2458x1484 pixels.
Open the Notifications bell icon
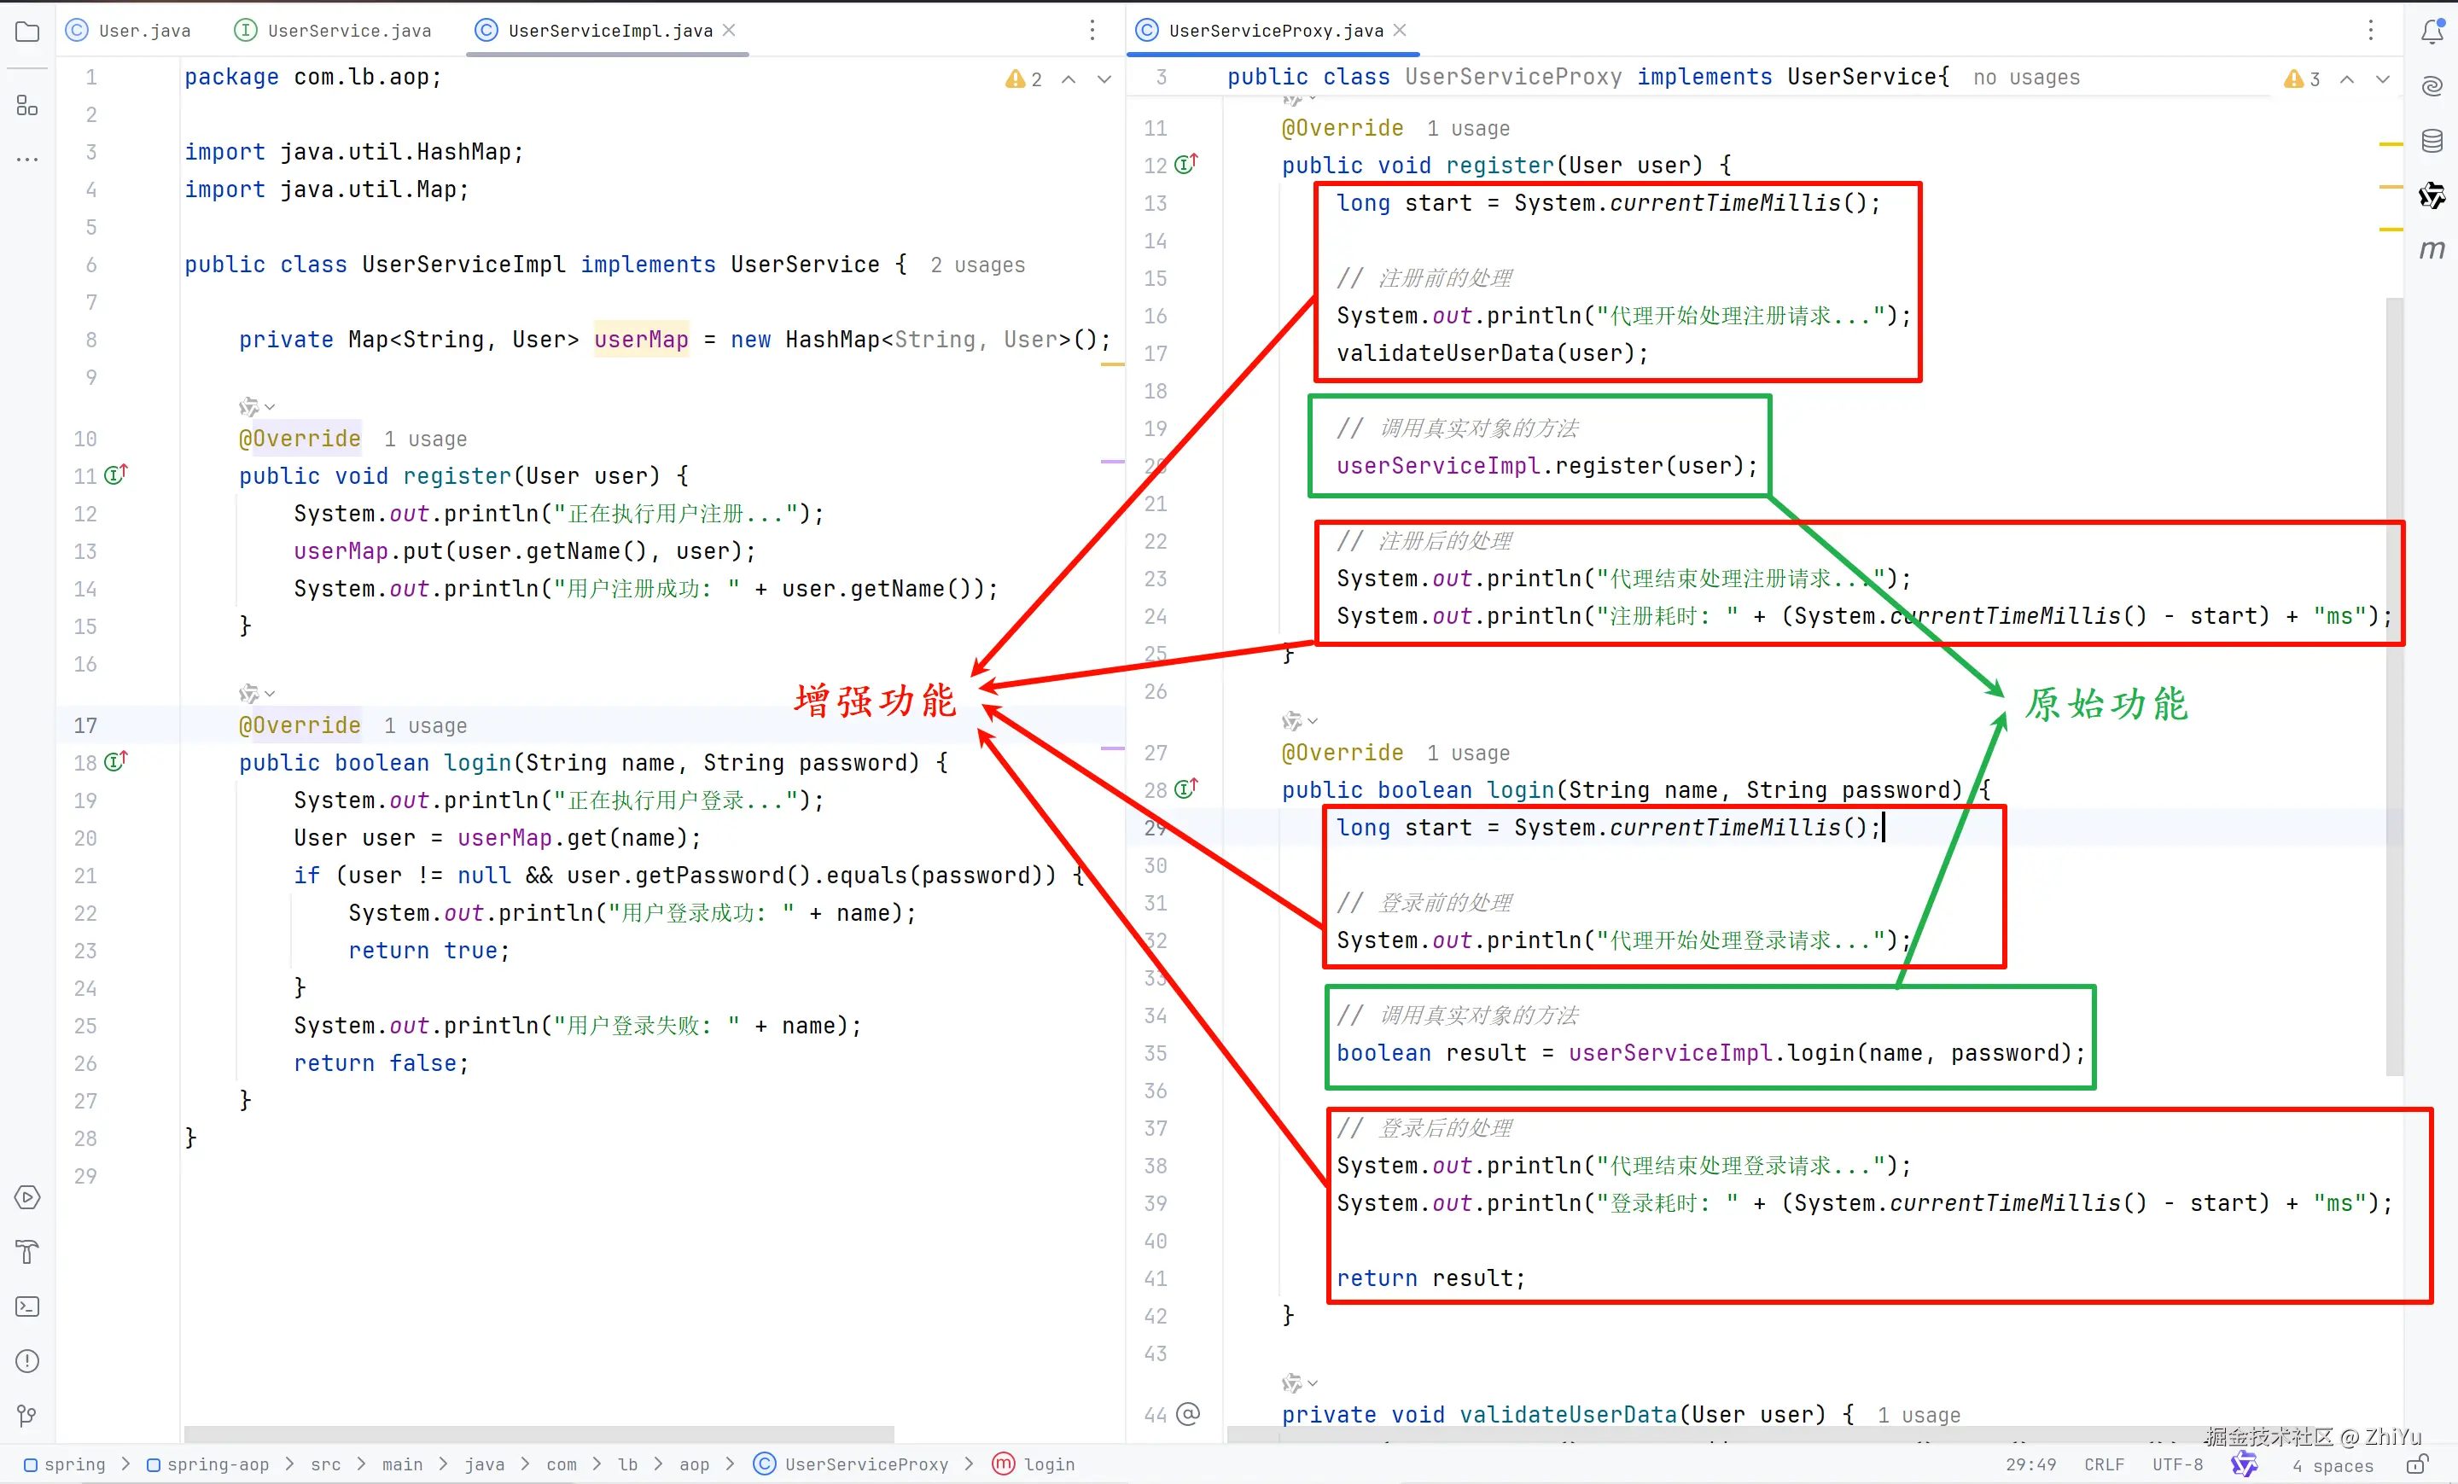2432,31
